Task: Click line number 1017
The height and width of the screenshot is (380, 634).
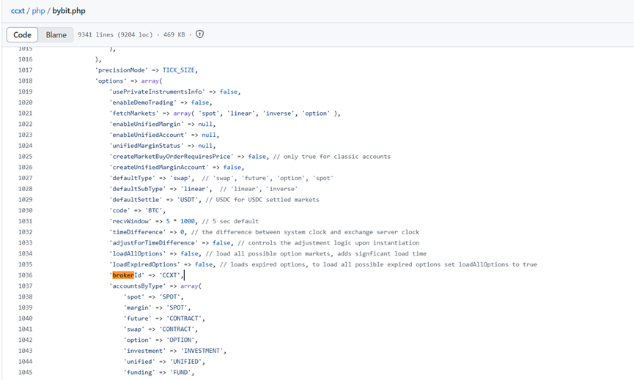Action: coord(25,70)
